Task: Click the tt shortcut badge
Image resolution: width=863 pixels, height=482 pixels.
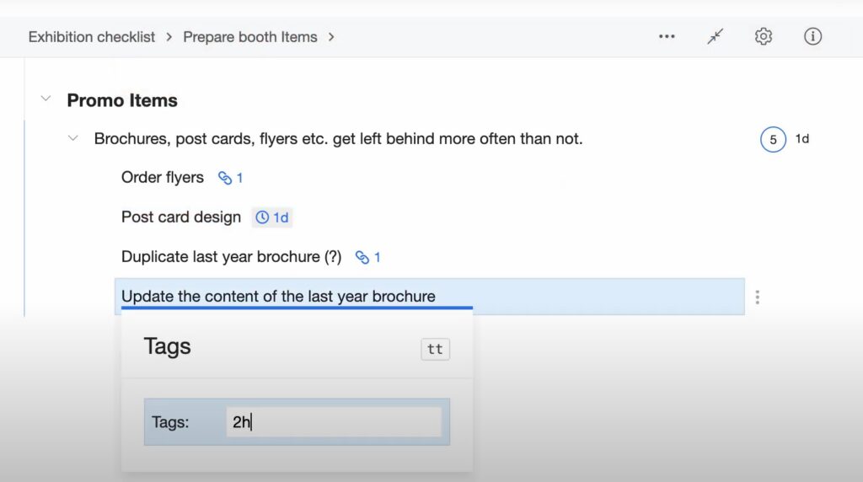Action: tap(435, 349)
